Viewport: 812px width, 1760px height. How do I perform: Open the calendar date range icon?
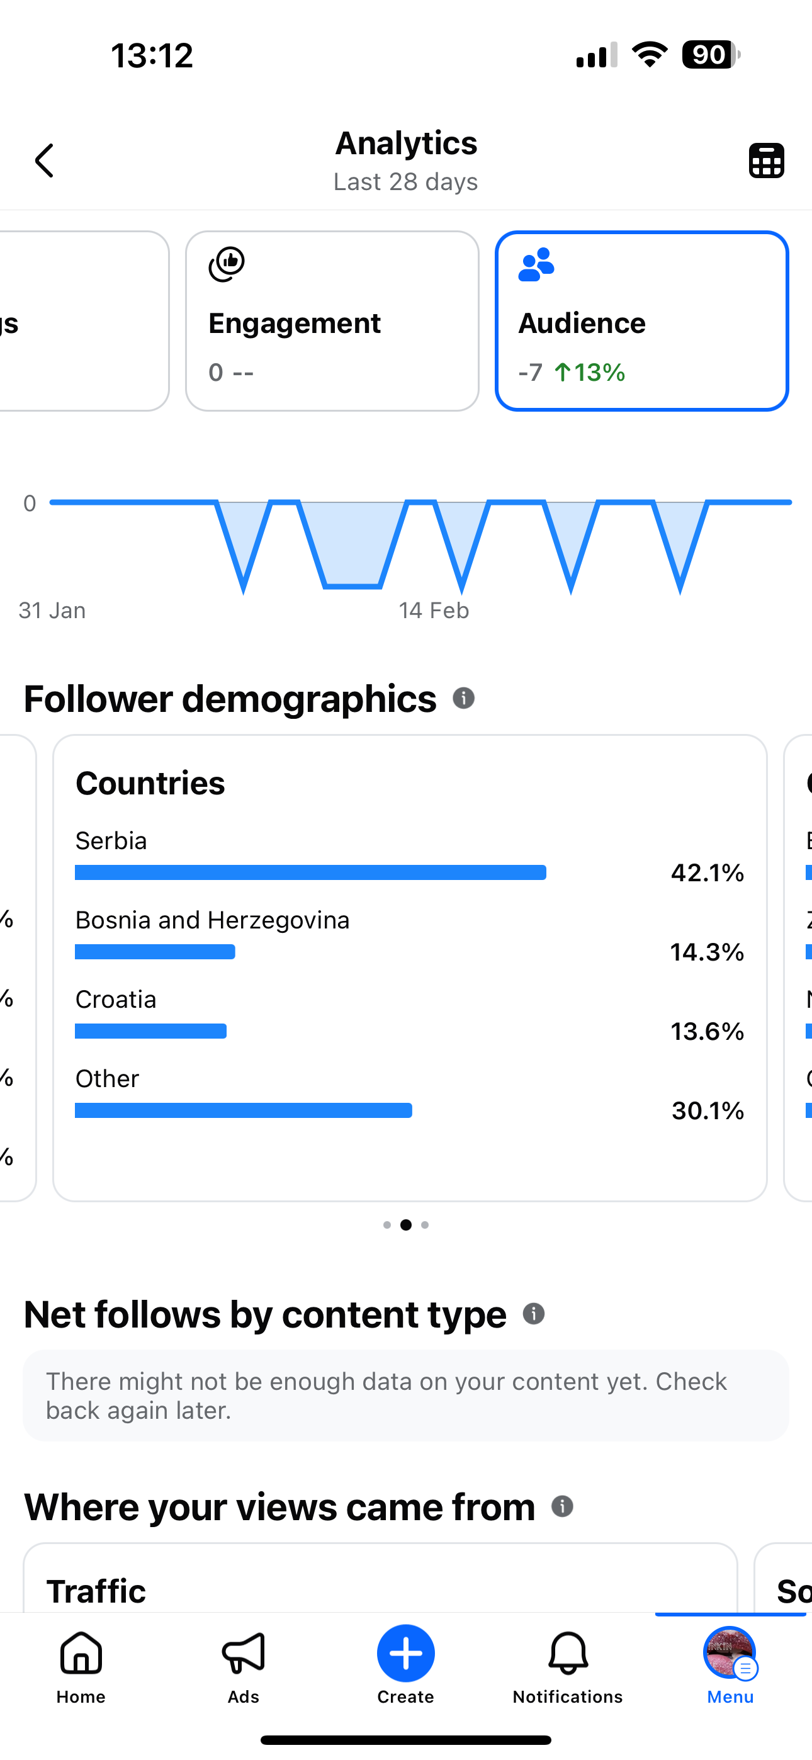[766, 161]
